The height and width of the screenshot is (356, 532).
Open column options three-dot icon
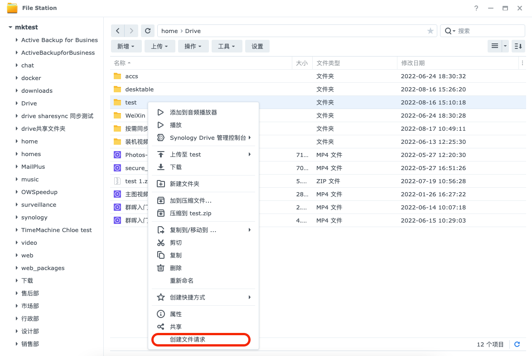[522, 63]
